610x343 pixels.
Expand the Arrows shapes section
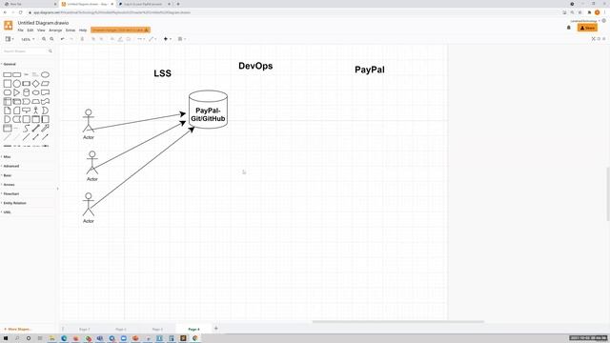[9, 185]
